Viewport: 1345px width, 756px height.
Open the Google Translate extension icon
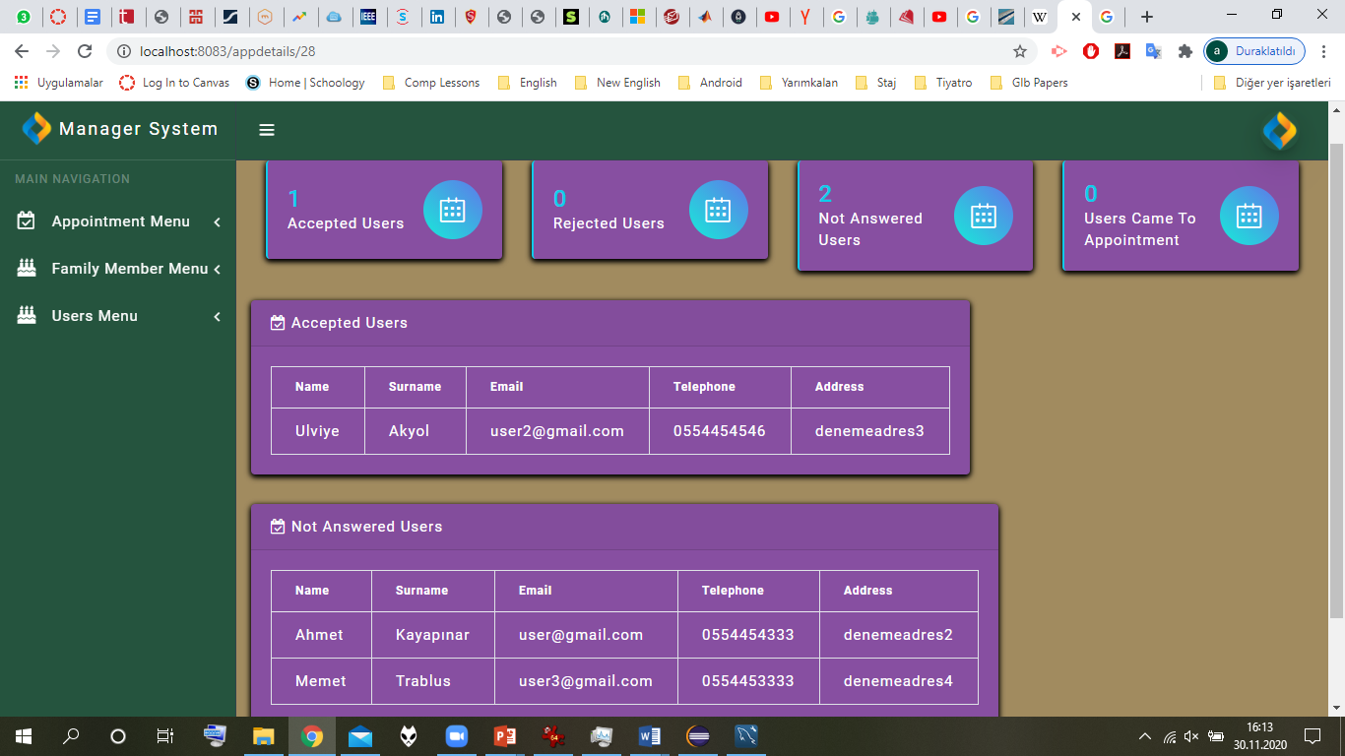pyautogui.click(x=1153, y=51)
